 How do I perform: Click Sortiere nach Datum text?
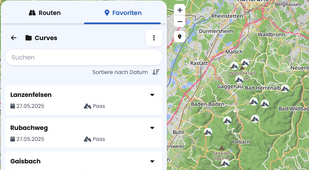pos(120,72)
